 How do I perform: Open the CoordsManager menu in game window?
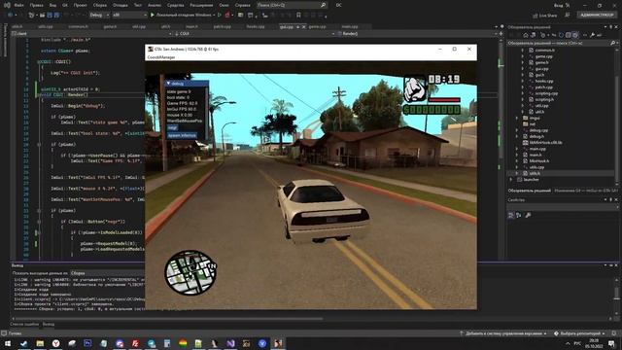tap(161, 57)
